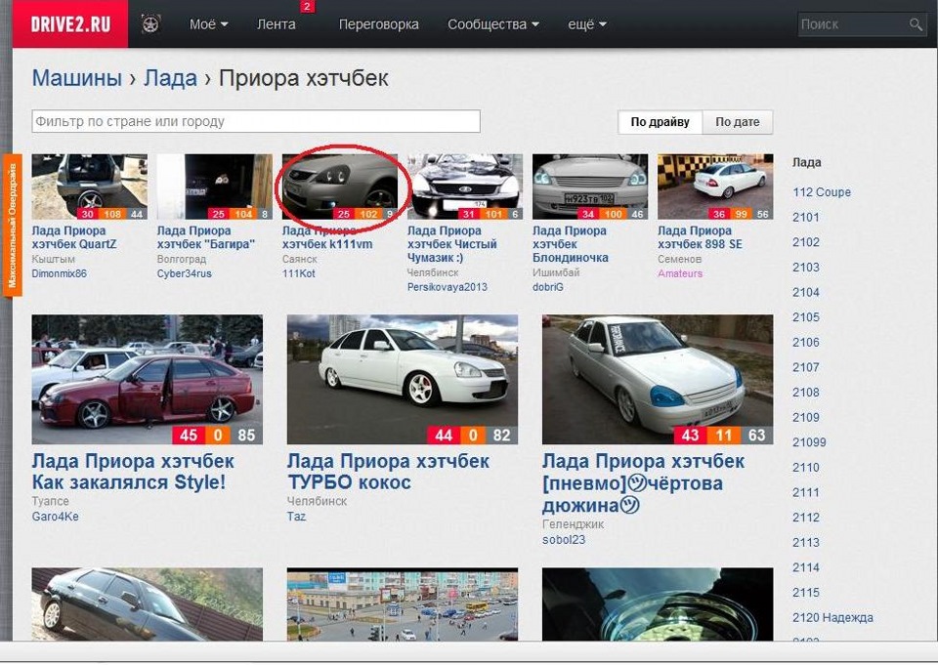Viewport: 938px width, 665px height.
Task: Visit user Persikovaya2013 profile
Action: 448,287
